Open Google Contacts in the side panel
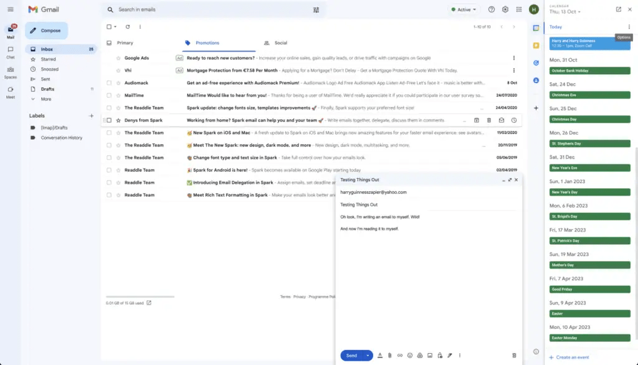Viewport: 638px width, 365px height. (536, 78)
